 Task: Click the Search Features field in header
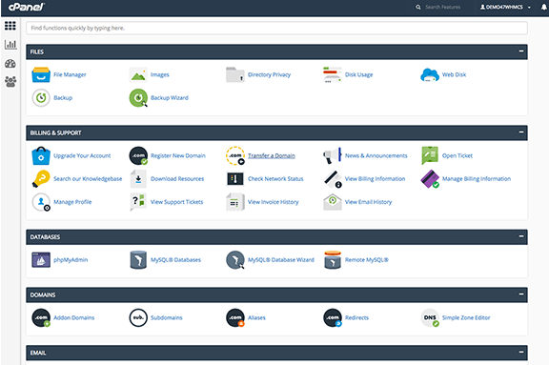[442, 8]
